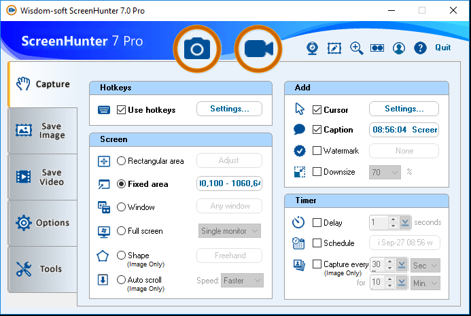Open the webcam tool icon
The height and width of the screenshot is (316, 471).
point(312,48)
